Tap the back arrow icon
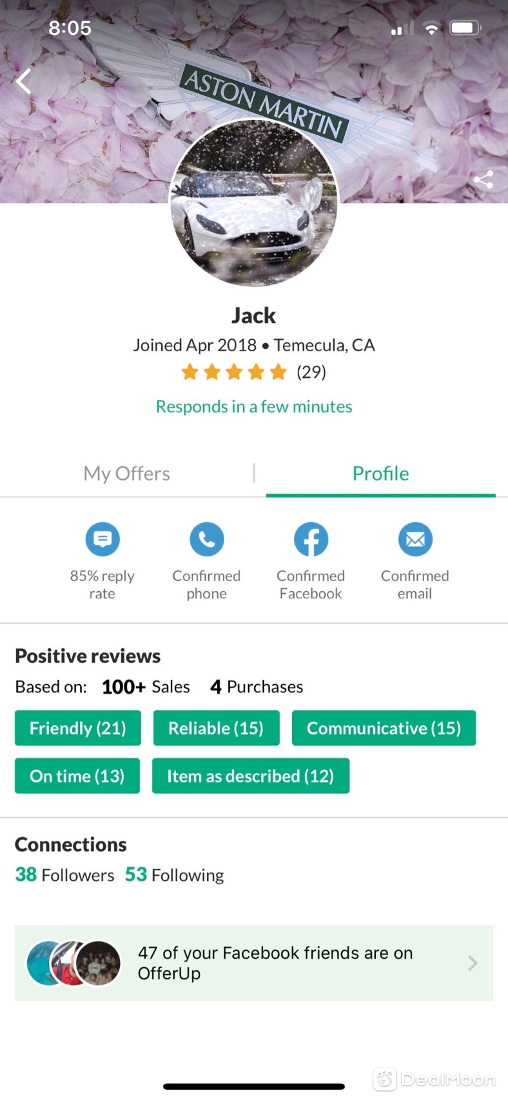The height and width of the screenshot is (1100, 508). pos(23,81)
